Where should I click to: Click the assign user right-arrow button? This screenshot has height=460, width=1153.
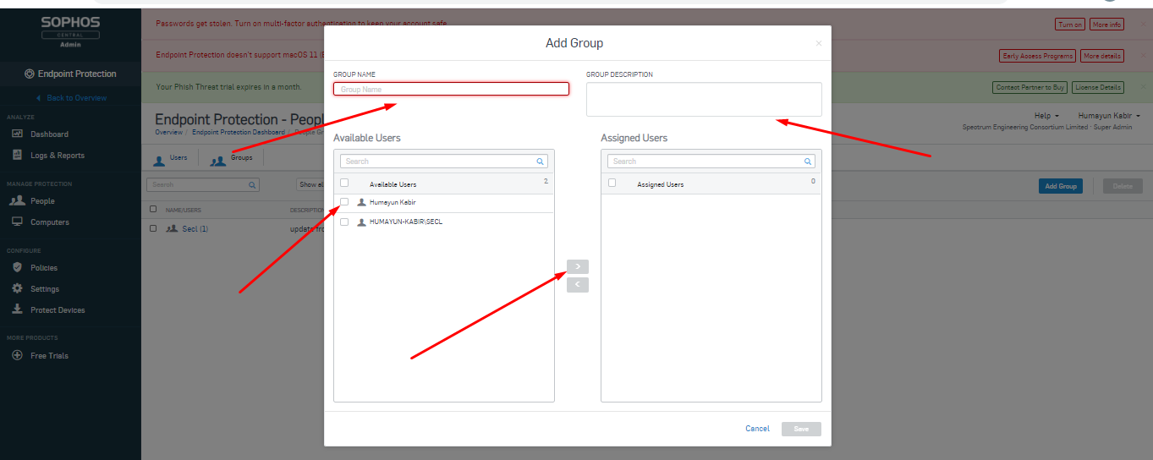coord(578,266)
